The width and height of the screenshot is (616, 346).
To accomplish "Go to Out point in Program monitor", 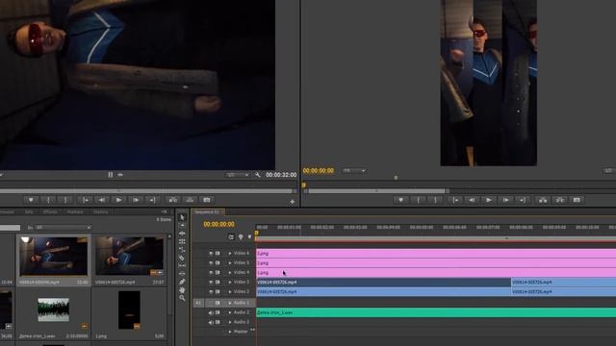I will click(523, 200).
